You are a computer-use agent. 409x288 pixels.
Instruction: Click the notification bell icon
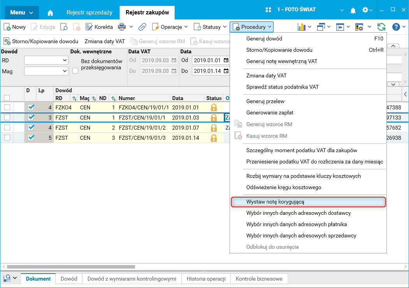pos(353,10)
